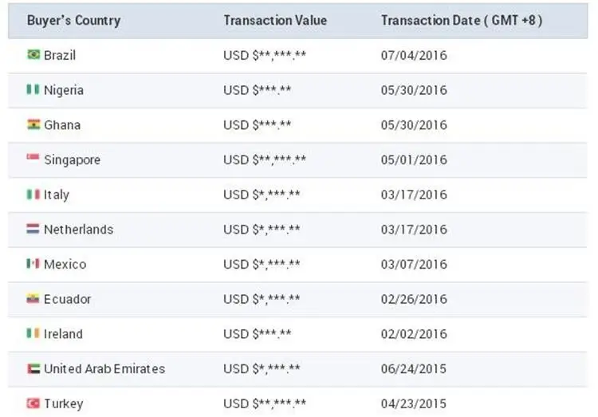
Task: Click the Transaction Value column header
Action: click(275, 21)
